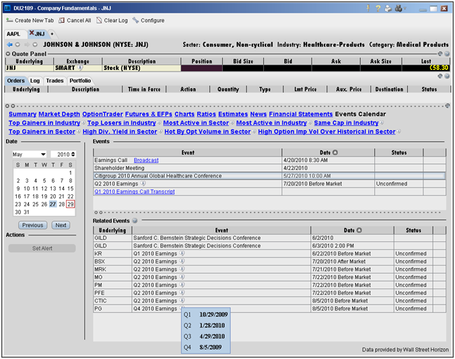
Task: Click the back navigation arrow
Action: pyautogui.click(x=9, y=45)
